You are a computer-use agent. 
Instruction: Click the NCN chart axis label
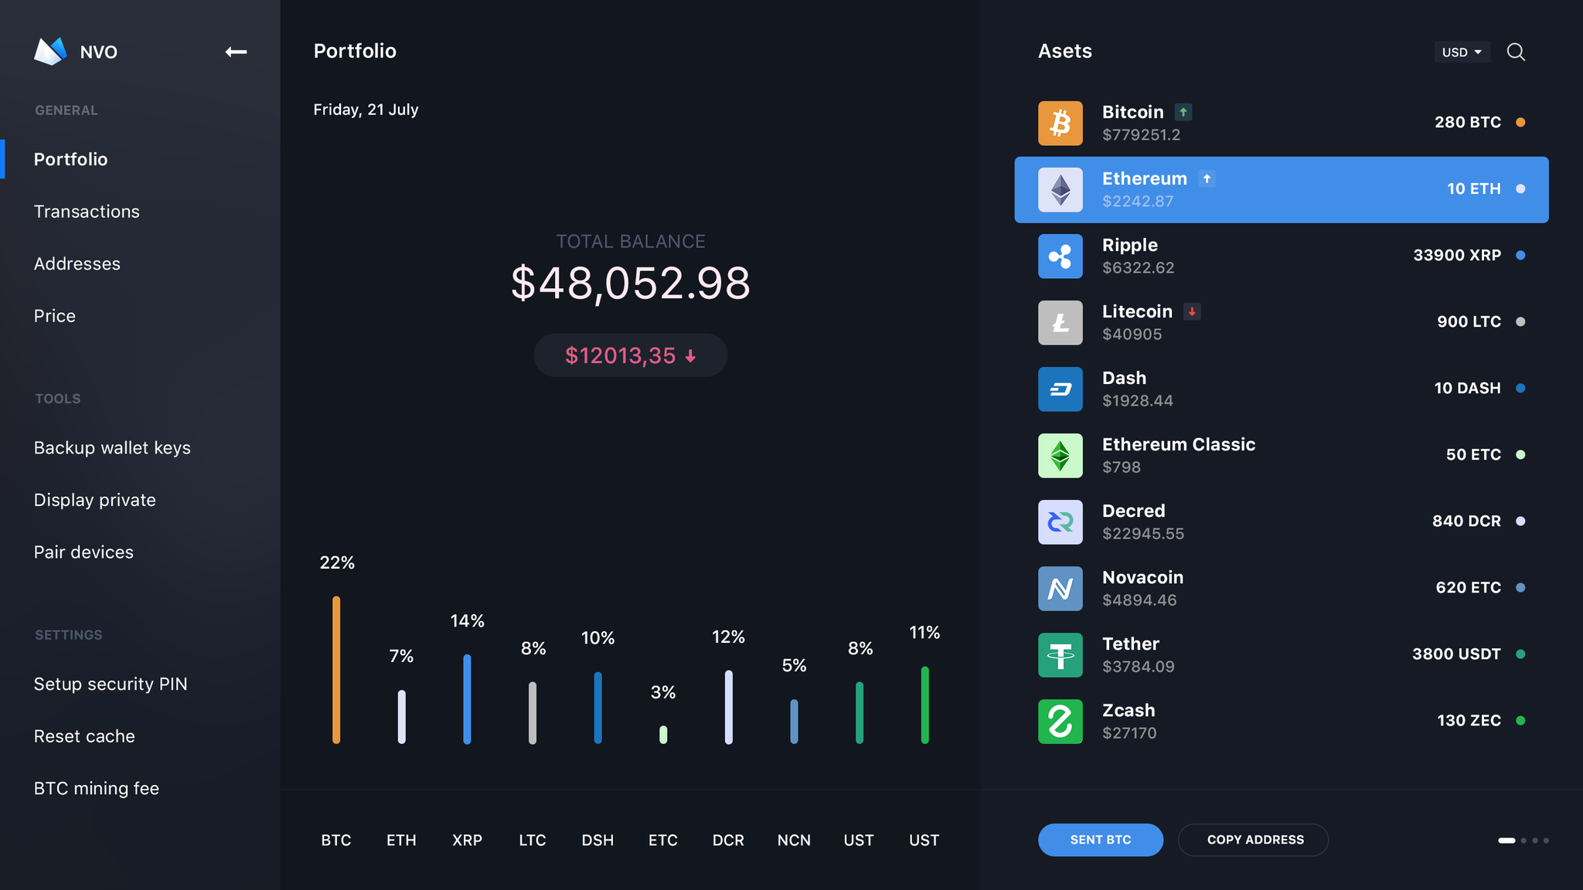tap(794, 841)
